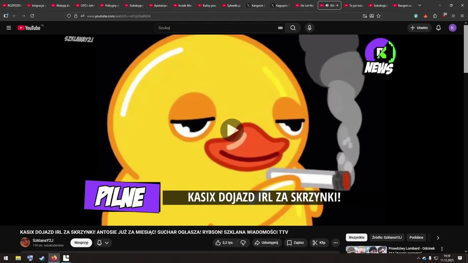Open more toolbar tools chevron overflow
The height and width of the screenshot is (263, 468).
coord(453,16)
